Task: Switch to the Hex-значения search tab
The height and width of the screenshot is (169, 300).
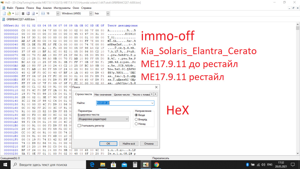Action: [x=103, y=95]
